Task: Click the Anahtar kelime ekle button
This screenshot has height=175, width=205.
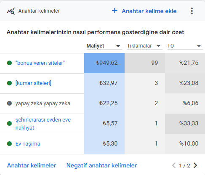Action: point(144,11)
